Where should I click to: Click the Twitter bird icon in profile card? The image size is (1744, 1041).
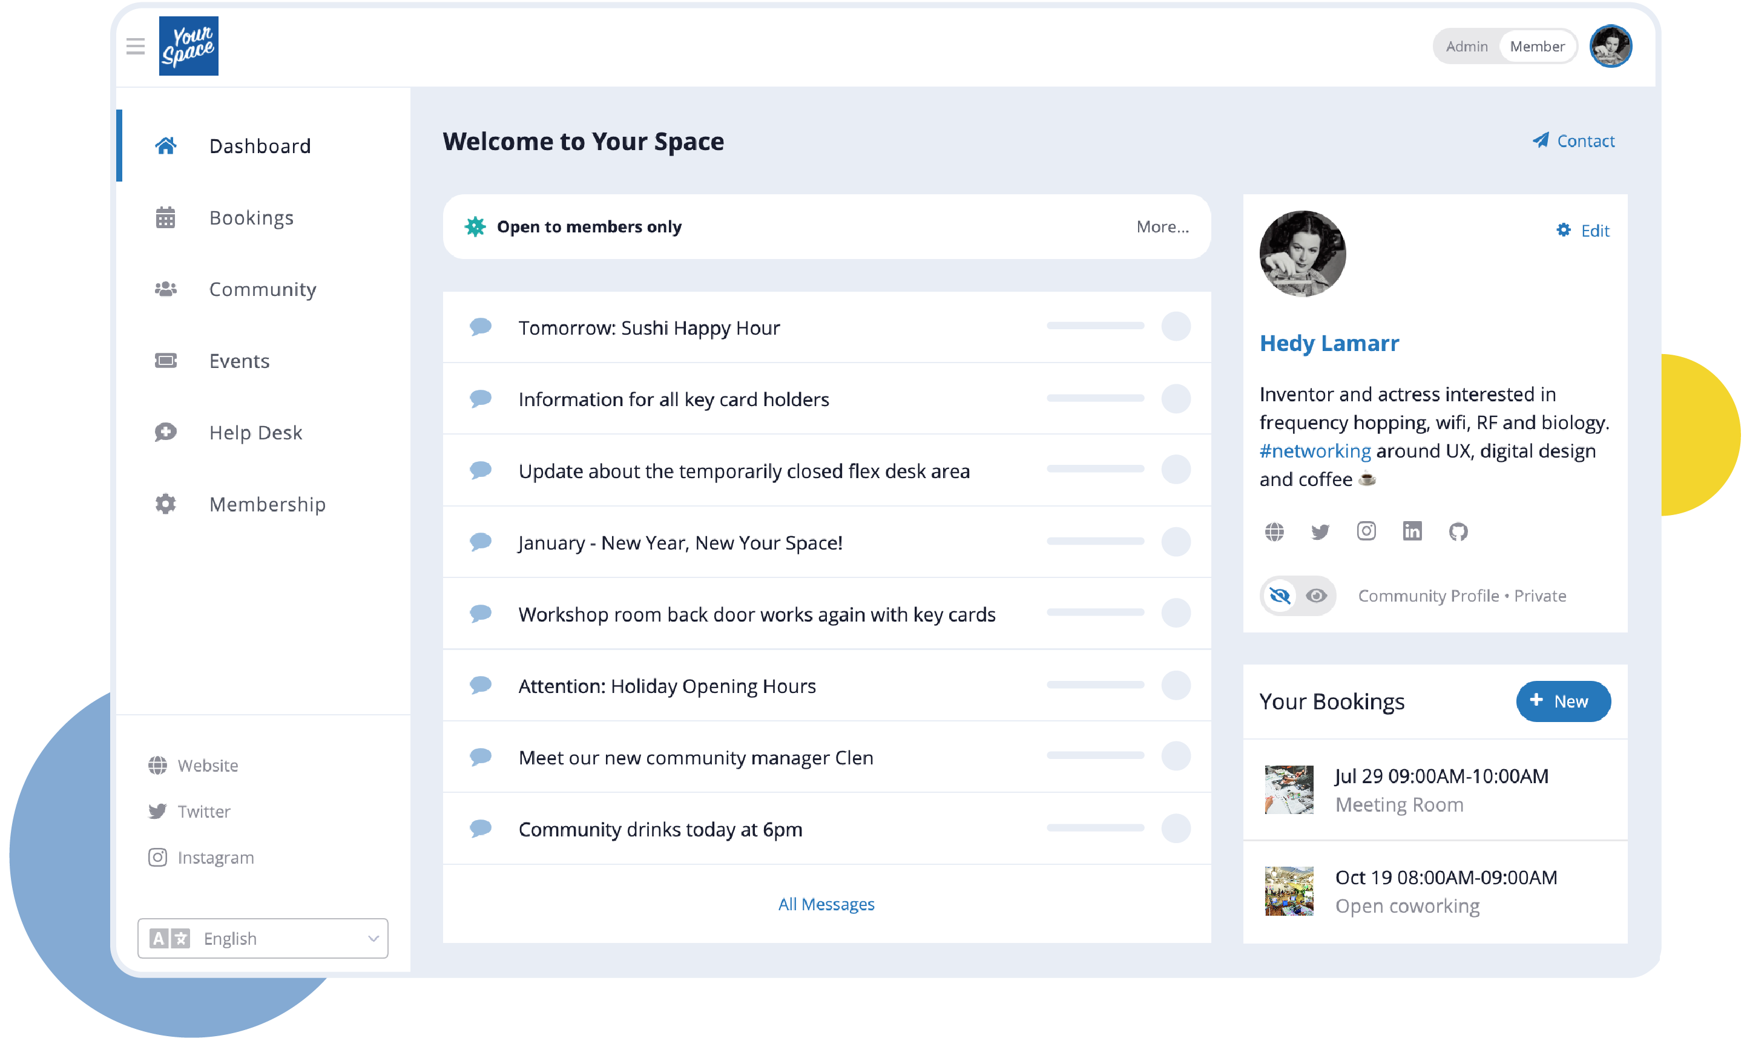(1320, 532)
